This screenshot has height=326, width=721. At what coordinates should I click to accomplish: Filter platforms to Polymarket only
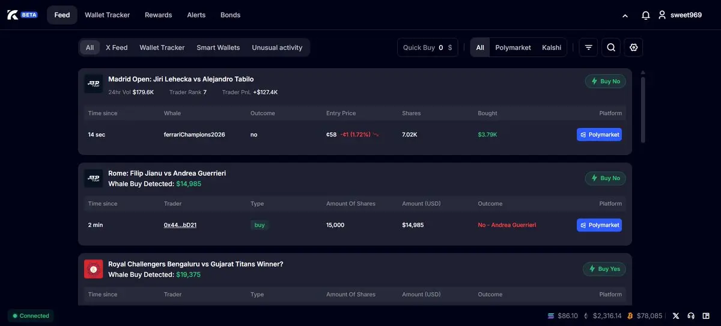point(513,47)
